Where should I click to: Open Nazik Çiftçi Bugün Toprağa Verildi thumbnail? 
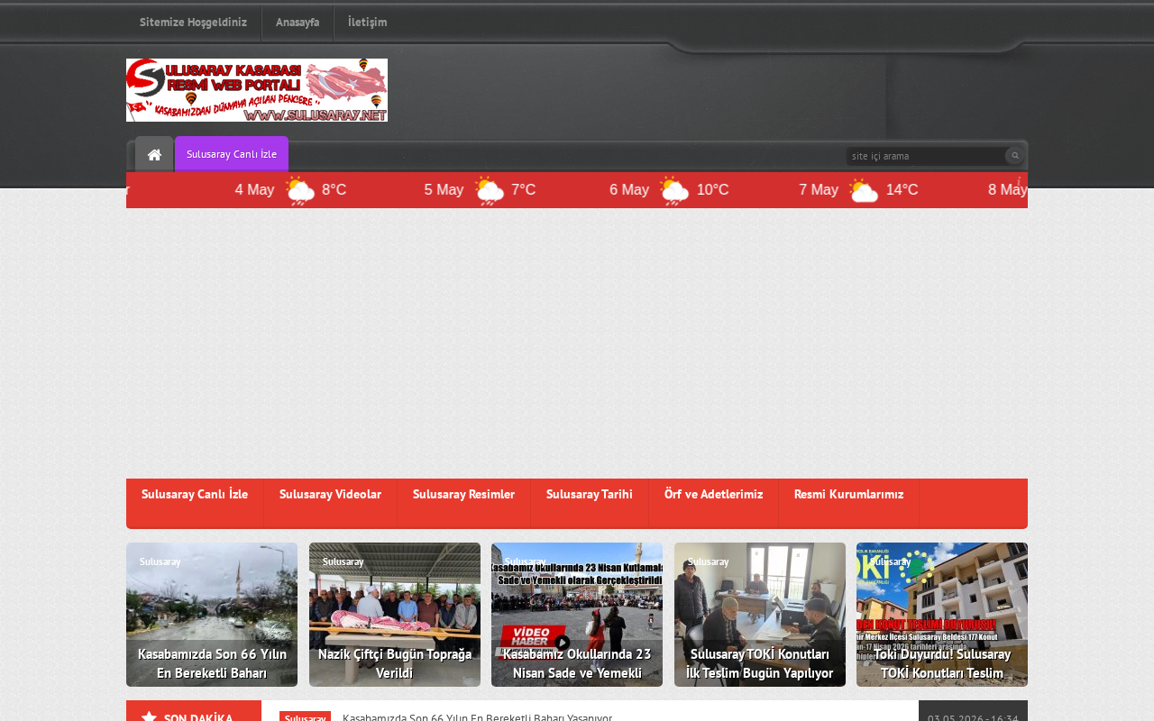pos(395,615)
